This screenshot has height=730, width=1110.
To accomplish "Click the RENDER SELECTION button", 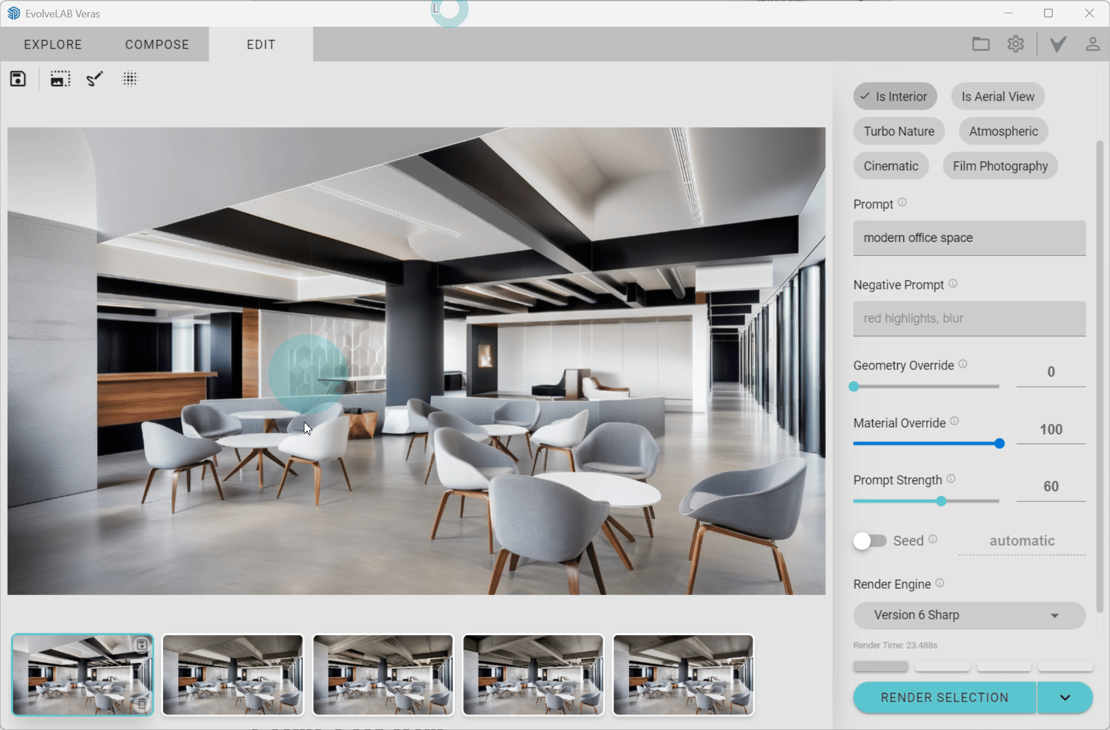I will [944, 698].
